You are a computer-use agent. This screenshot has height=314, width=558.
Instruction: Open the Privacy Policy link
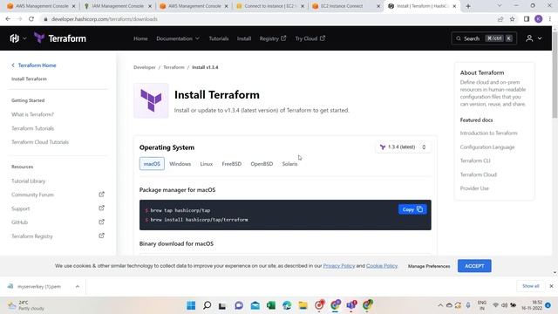(x=339, y=266)
